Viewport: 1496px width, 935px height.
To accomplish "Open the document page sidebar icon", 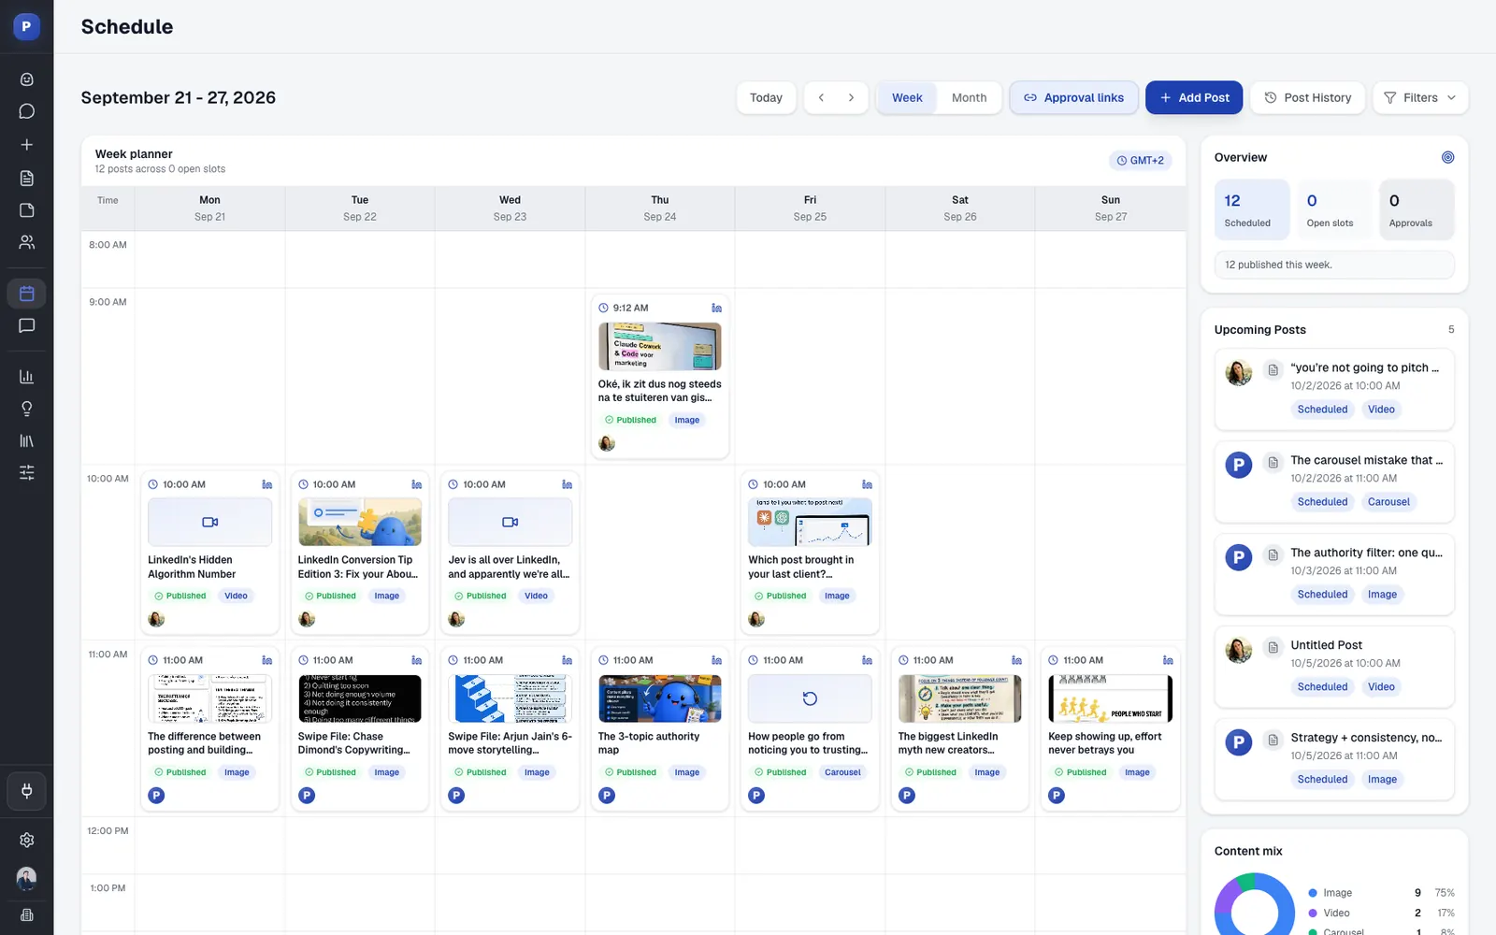I will coord(26,178).
